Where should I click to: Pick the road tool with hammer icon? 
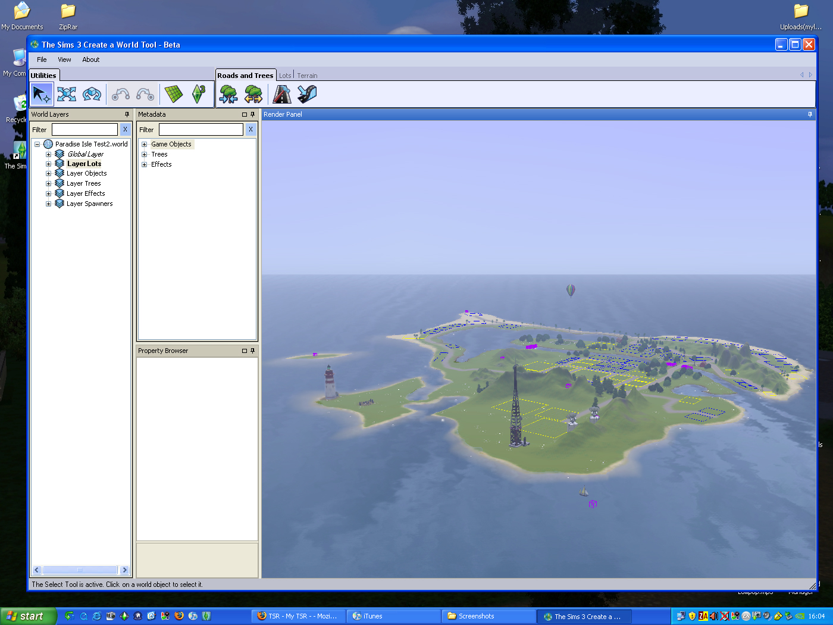pyautogui.click(x=282, y=94)
